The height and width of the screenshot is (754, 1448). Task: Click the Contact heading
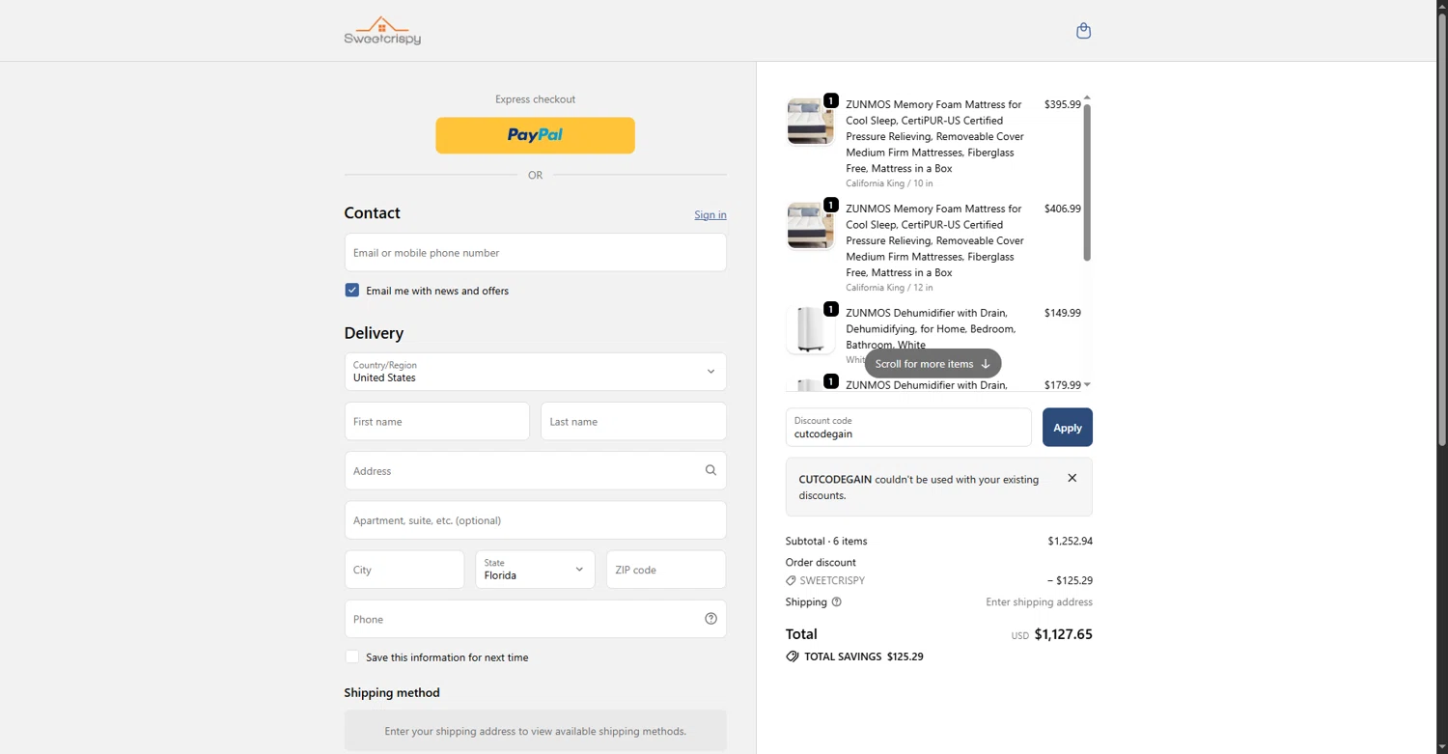373,213
